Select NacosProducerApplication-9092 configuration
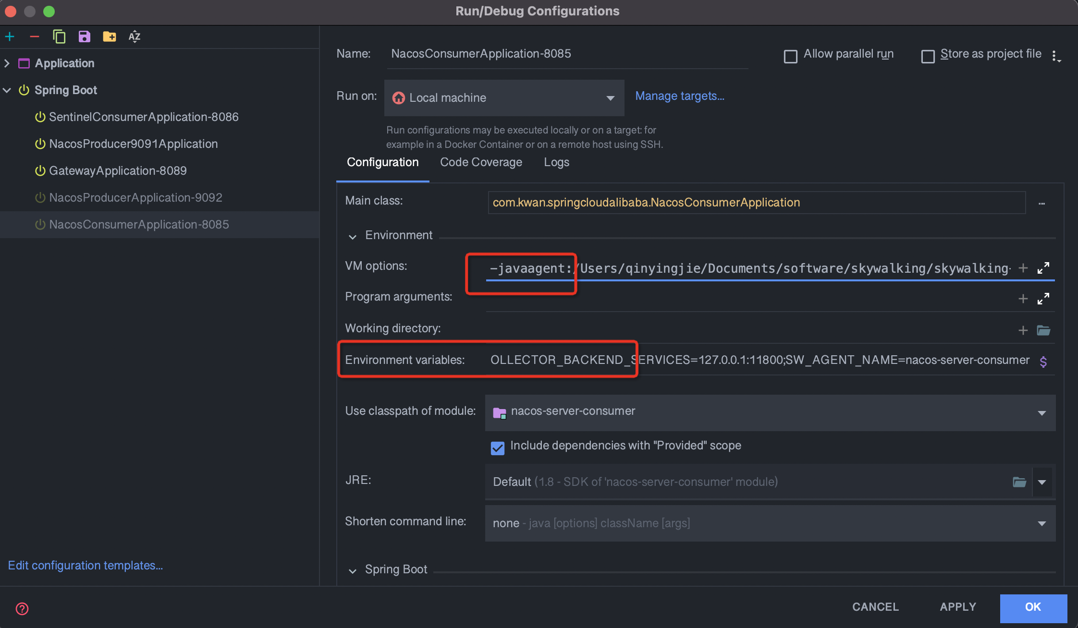Image resolution: width=1078 pixels, height=628 pixels. click(x=159, y=198)
